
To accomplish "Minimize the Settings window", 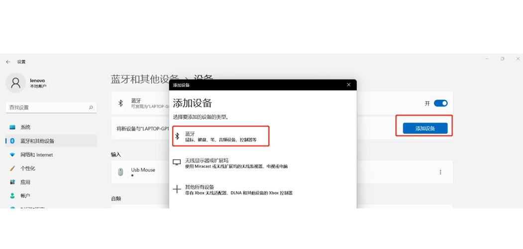I will click(x=487, y=59).
